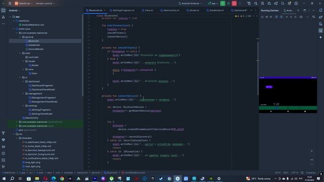Open the Version control dropdown
Image resolution: width=324 pixels, height=182 pixels.
pos(45,4)
